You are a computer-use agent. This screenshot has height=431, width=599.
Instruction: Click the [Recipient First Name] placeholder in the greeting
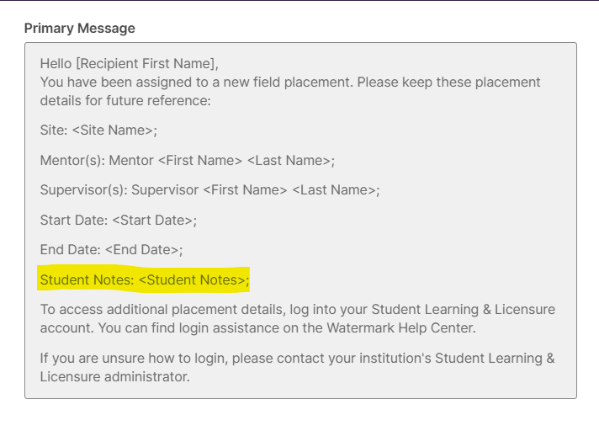[x=147, y=63]
